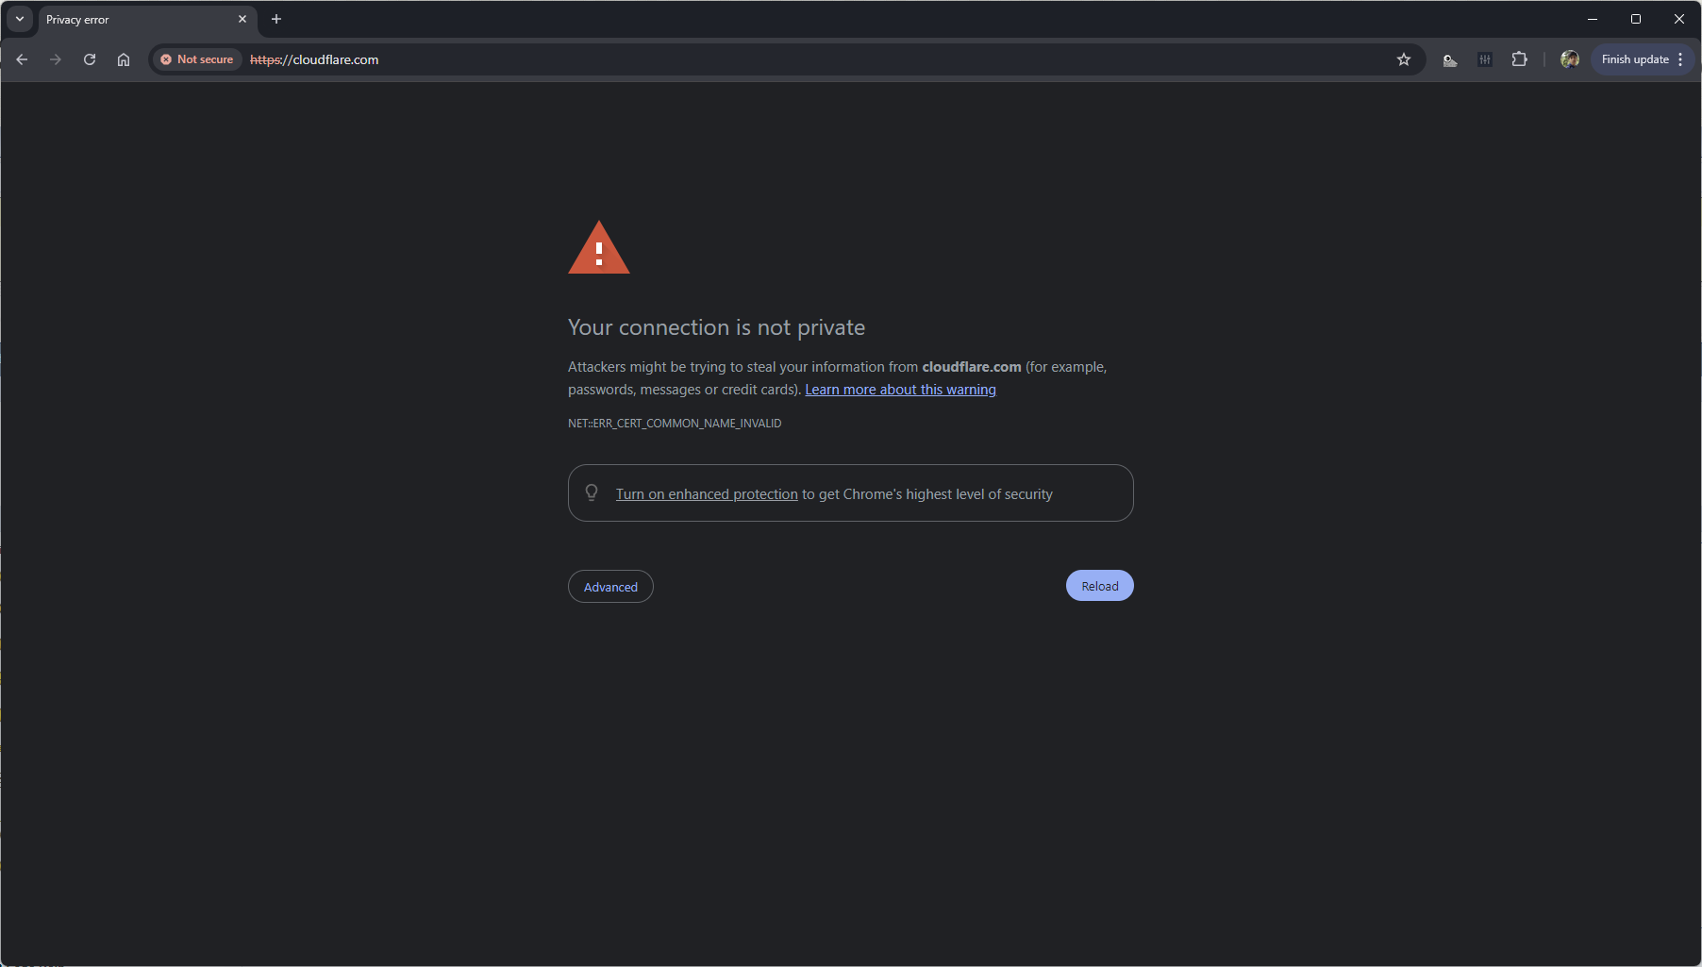Open a new tab with the plus icon
The height and width of the screenshot is (967, 1702).
coord(276,19)
